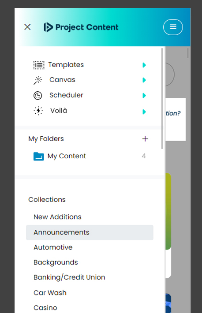Expand the Canvas arrow

(144, 80)
